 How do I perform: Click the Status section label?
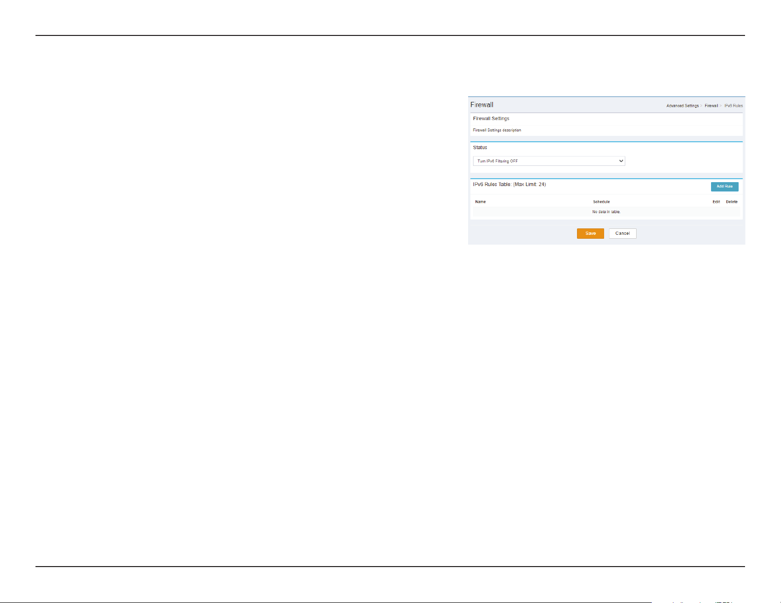pyautogui.click(x=480, y=148)
